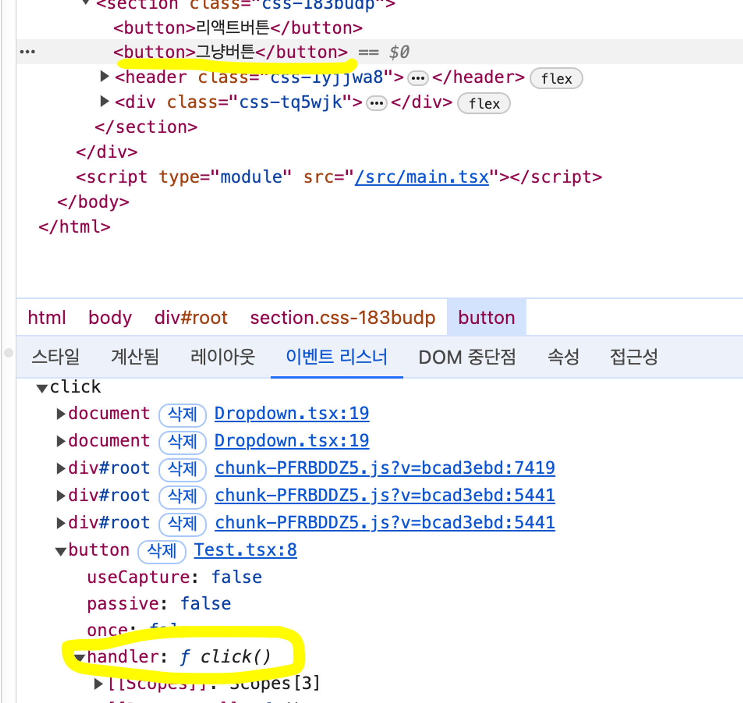Select div#root breadcrumb
The height and width of the screenshot is (703, 743).
pyautogui.click(x=191, y=318)
